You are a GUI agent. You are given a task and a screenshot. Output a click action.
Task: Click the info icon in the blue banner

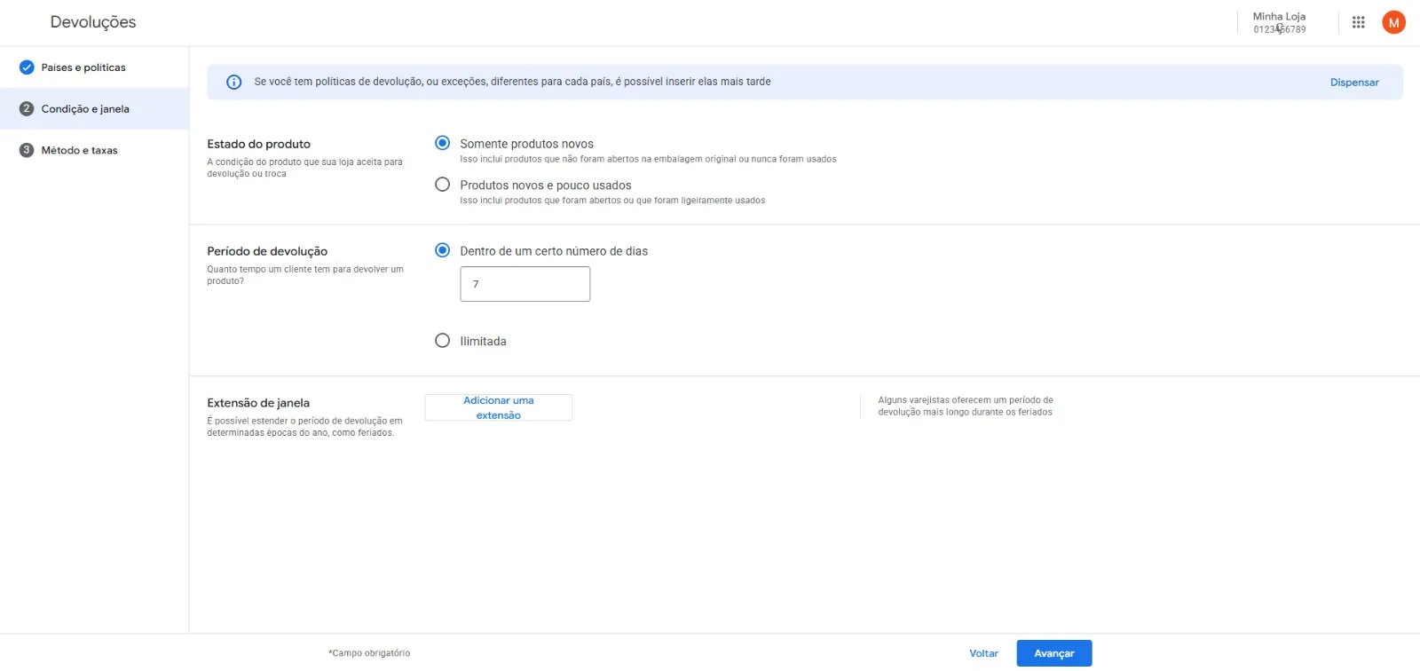click(x=234, y=83)
